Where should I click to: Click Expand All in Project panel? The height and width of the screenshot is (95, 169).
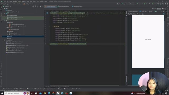coord(35,6)
